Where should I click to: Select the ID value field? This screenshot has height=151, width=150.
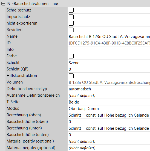tap(109, 43)
